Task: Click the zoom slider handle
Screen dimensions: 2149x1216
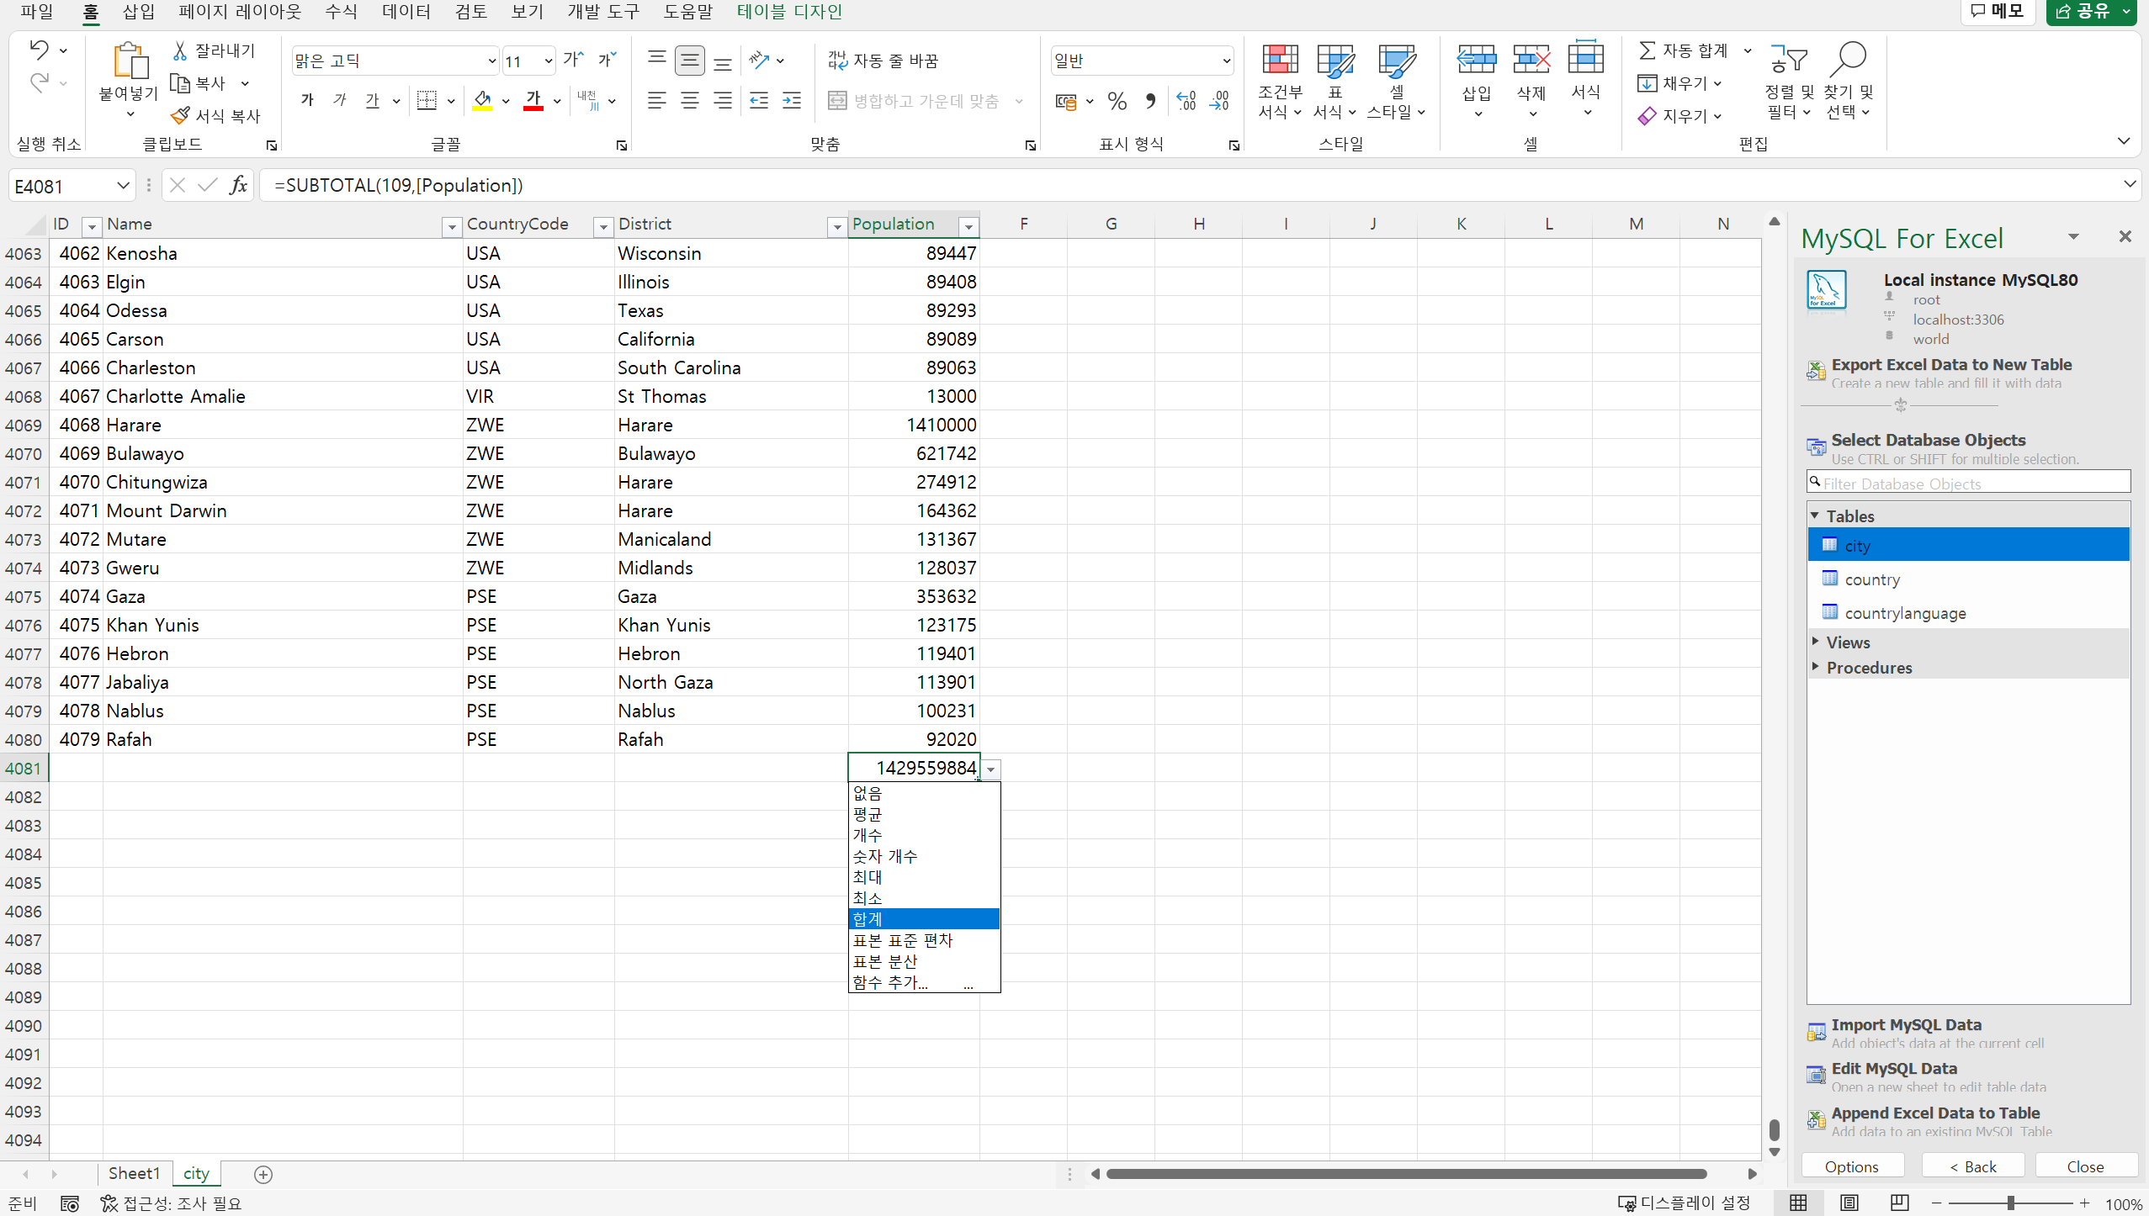Action: [2010, 1203]
